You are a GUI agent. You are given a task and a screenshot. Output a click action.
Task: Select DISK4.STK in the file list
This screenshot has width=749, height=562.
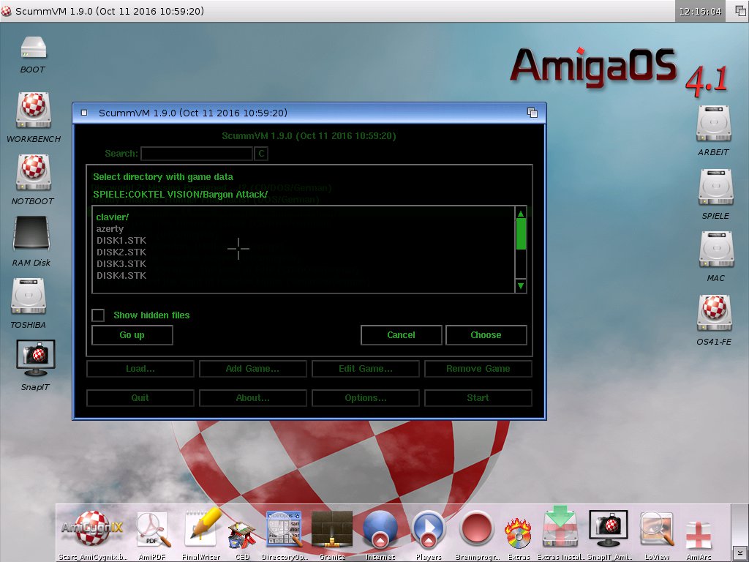(x=304, y=275)
